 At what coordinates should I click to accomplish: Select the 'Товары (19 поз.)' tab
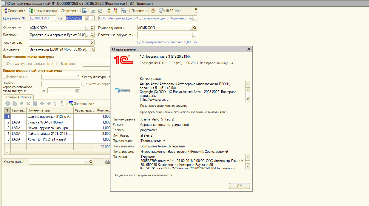click(18, 97)
